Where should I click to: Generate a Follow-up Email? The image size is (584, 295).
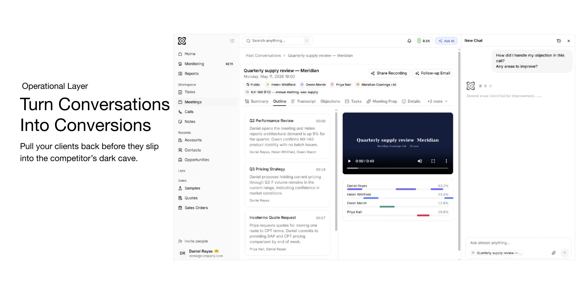pos(433,73)
